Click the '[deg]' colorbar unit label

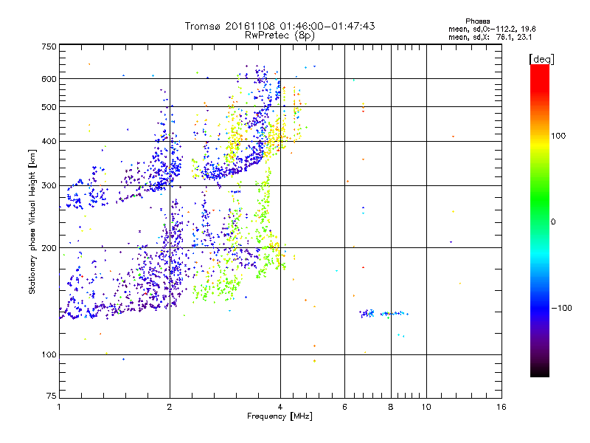(541, 59)
